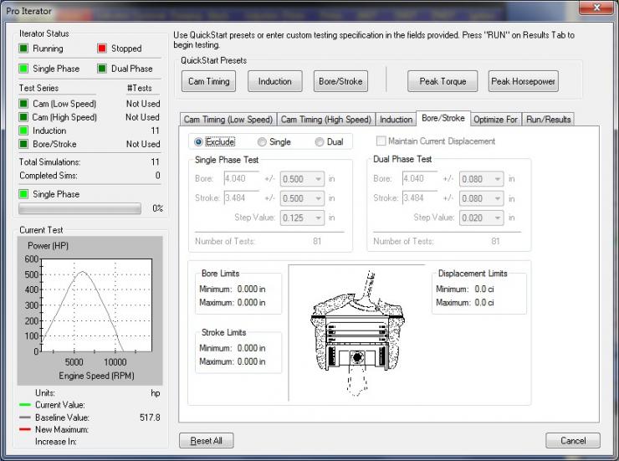Open Single Phase Stroke range dropdown
This screenshot has width=619, height=461.
(x=302, y=198)
